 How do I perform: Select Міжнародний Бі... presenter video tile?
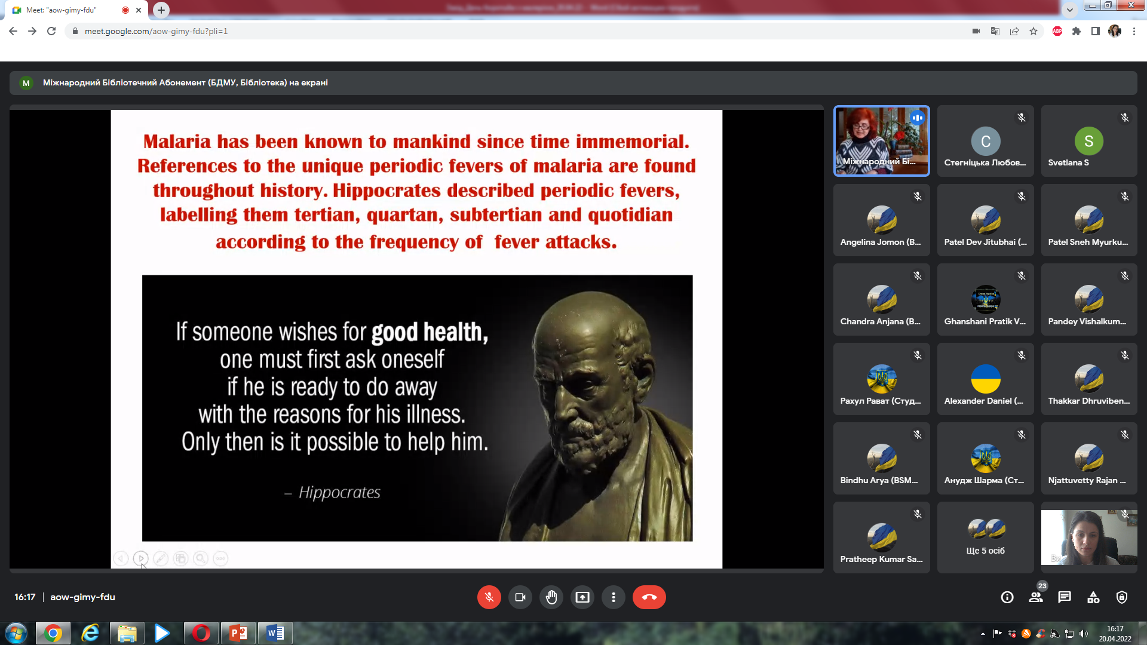(881, 141)
